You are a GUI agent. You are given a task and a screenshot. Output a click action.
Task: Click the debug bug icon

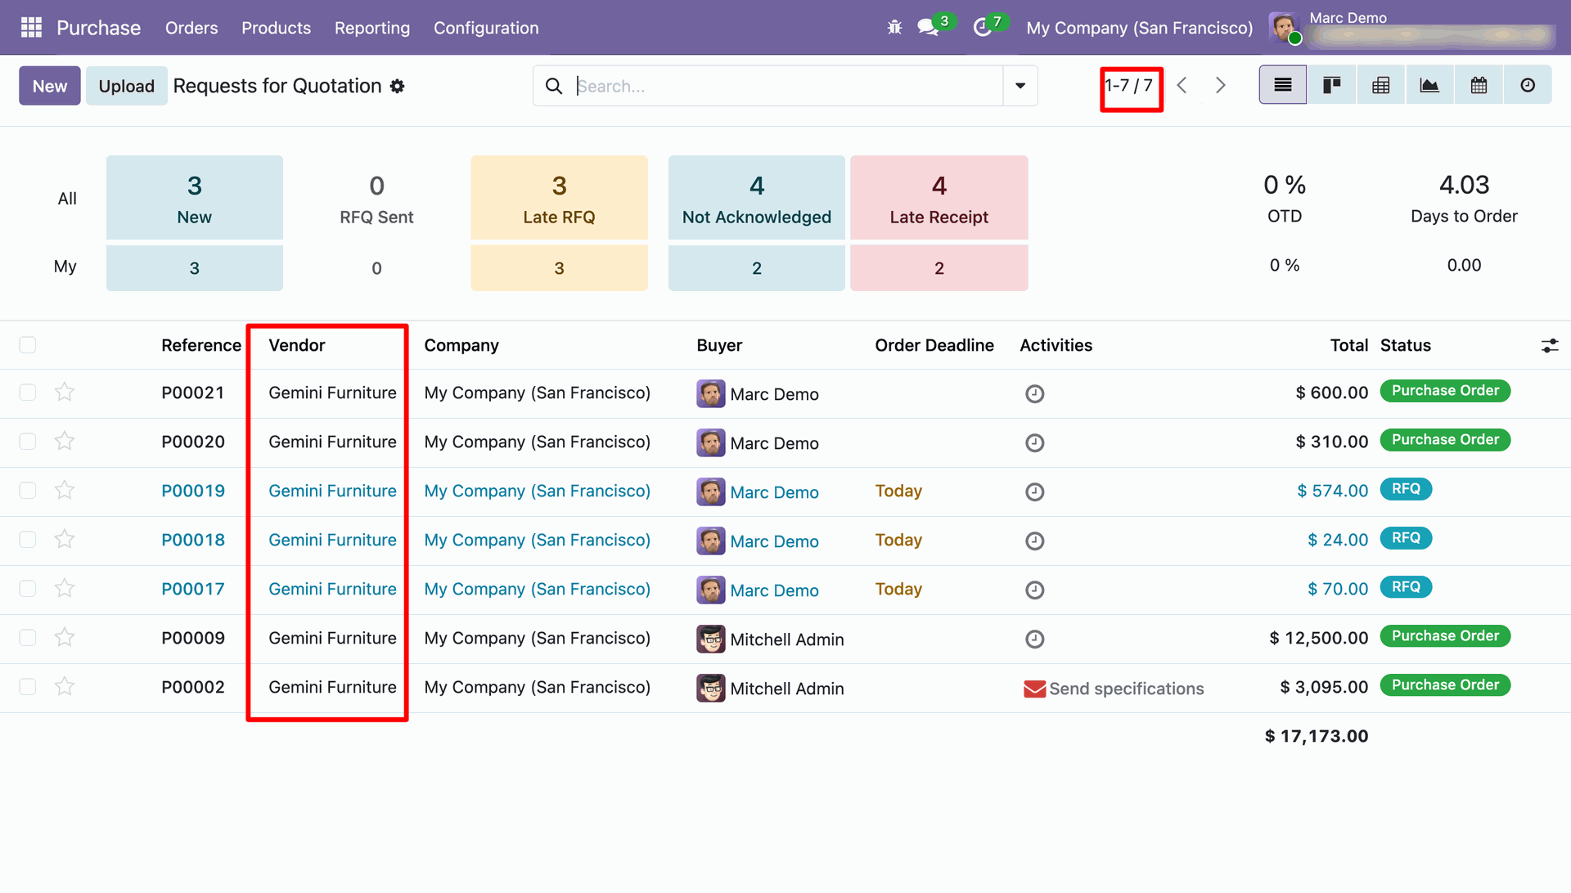[x=894, y=28]
